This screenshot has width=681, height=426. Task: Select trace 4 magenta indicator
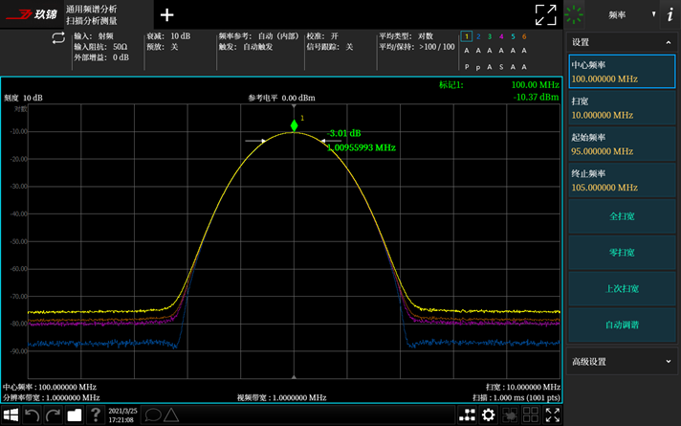click(501, 36)
